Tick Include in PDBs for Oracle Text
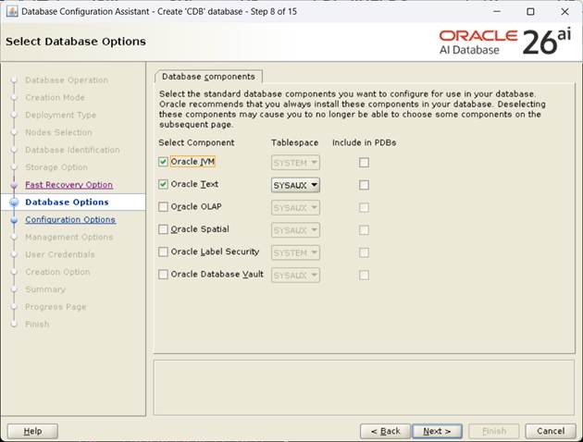The width and height of the screenshot is (583, 442). coord(364,185)
